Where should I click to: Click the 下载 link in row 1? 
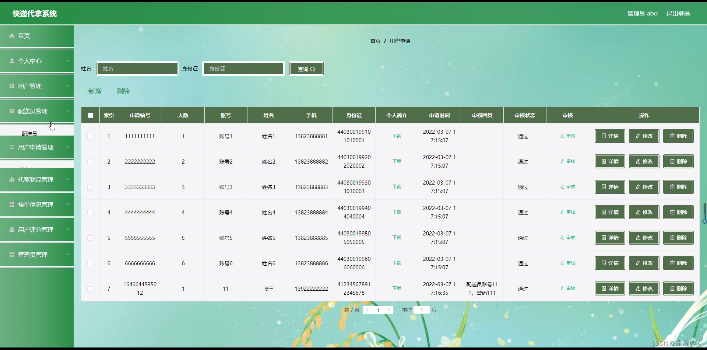[x=396, y=136]
